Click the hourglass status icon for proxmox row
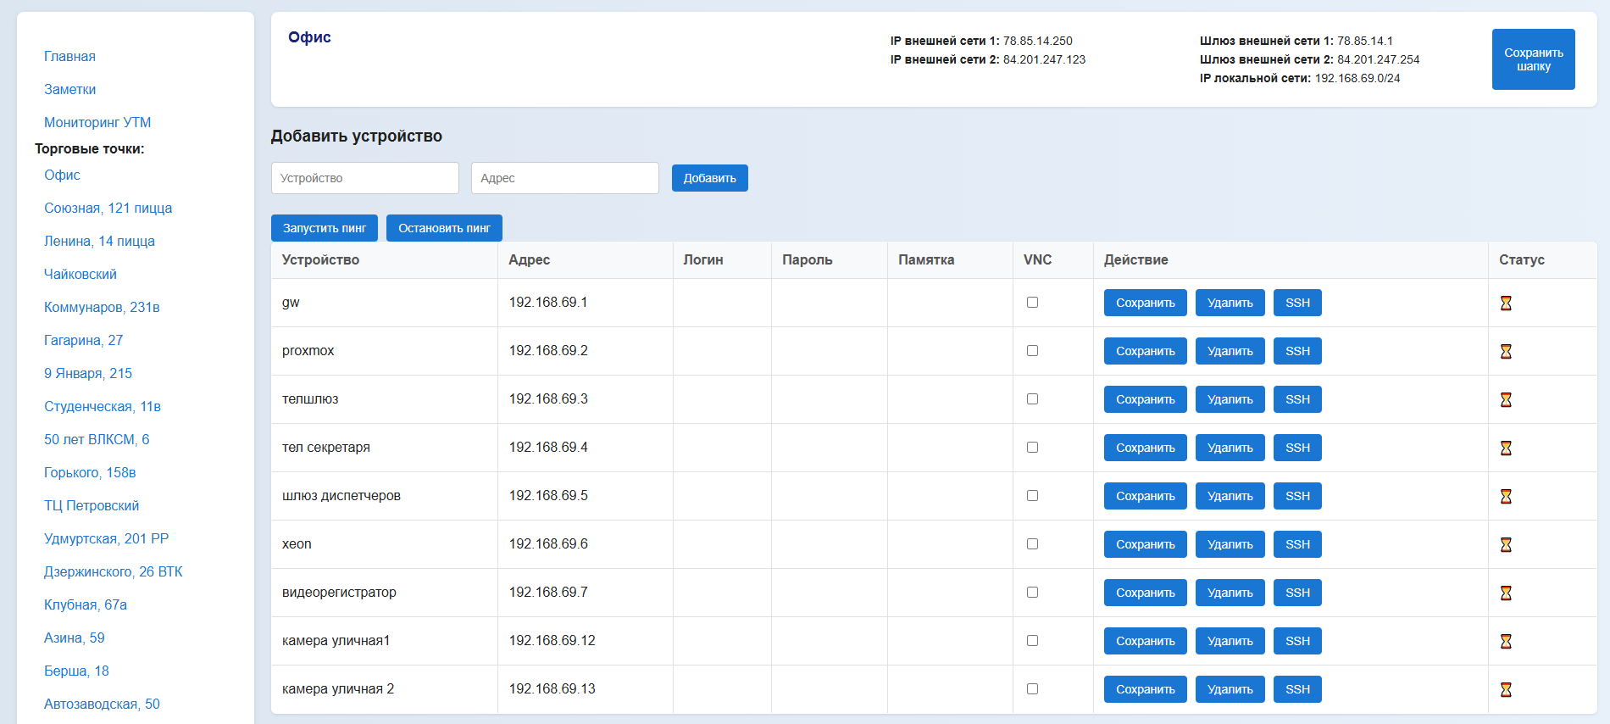The image size is (1610, 724). click(1506, 351)
